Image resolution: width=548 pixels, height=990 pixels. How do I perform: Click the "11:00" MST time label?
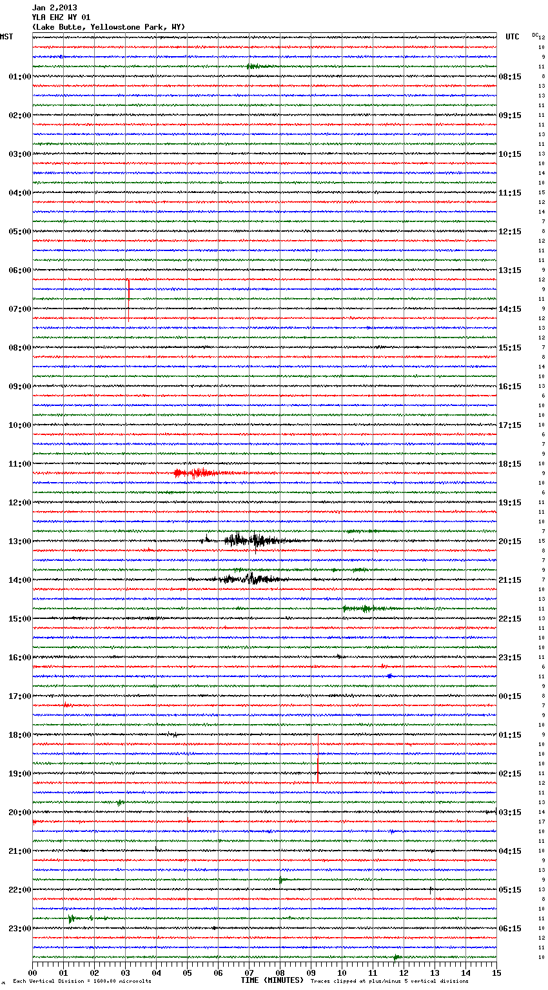pyautogui.click(x=20, y=464)
